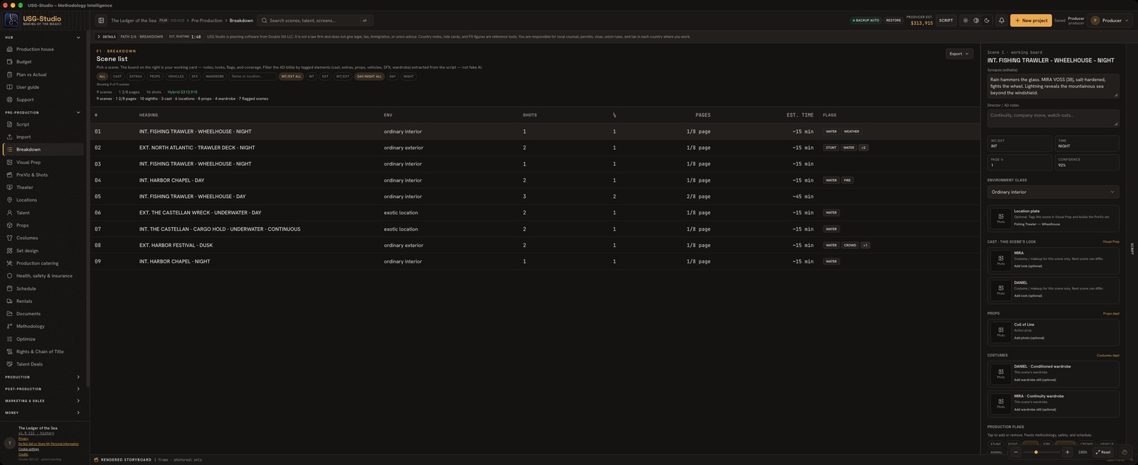Image resolution: width=1138 pixels, height=465 pixels.
Task: Open Rentals in the sidebar
Action: (x=43, y=301)
